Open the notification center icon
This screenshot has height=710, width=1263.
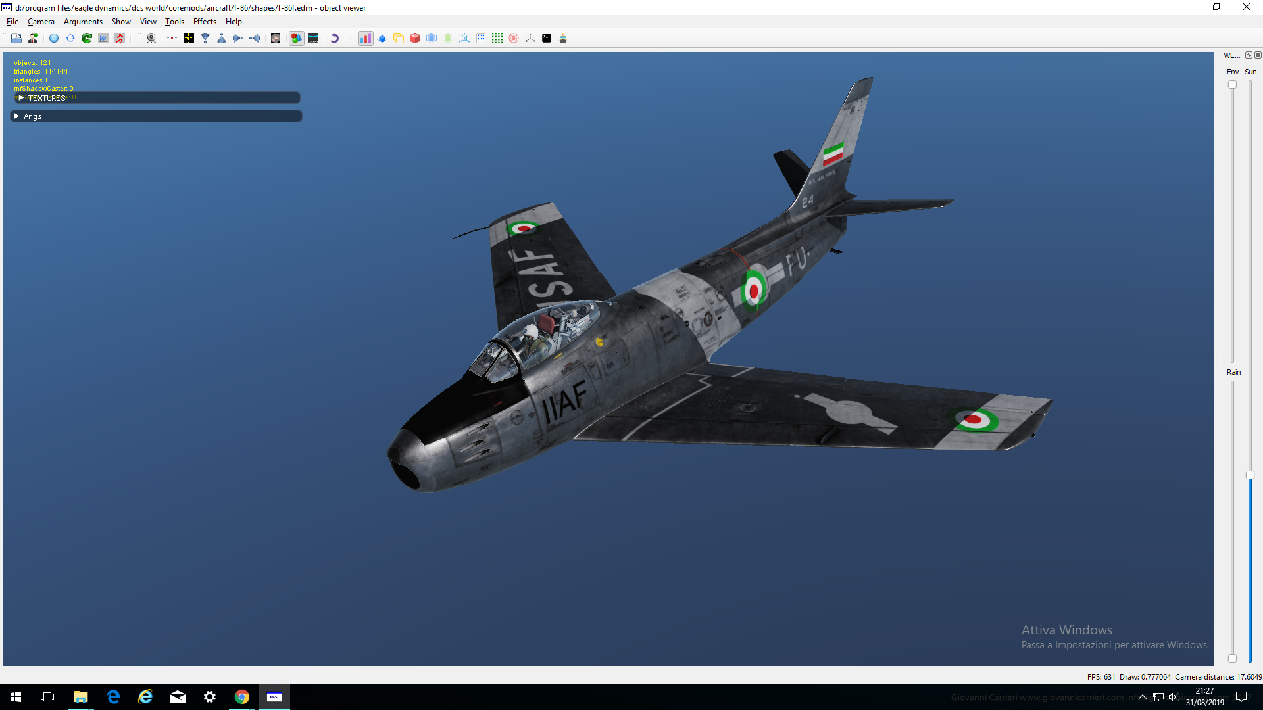pos(1241,697)
